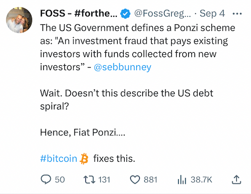The width and height of the screenshot is (251, 194).
Task: Like the tweet with heart icon
Action: coord(135,180)
